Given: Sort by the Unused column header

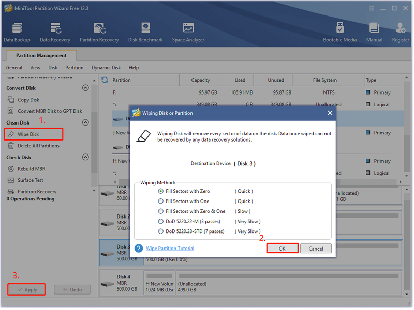Looking at the screenshot, I should point(273,80).
